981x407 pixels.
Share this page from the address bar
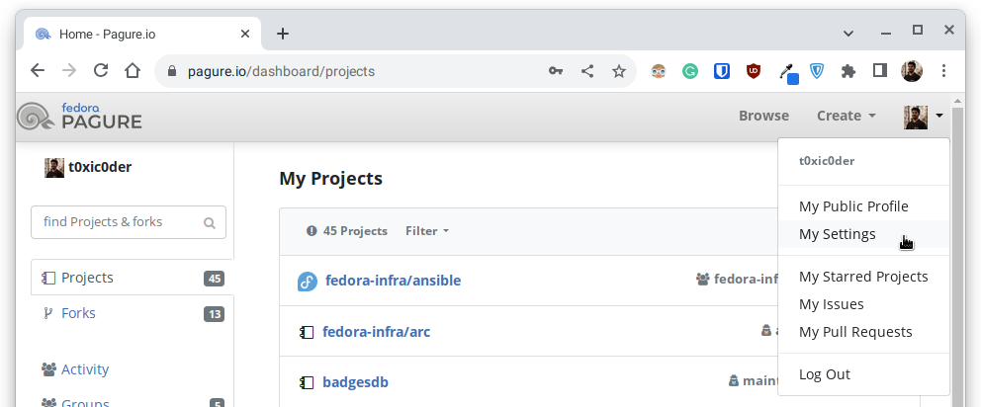[586, 71]
